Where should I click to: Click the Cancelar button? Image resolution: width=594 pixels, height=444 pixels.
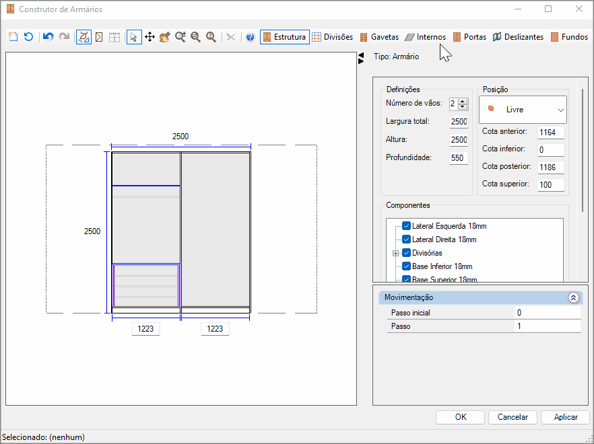(513, 417)
